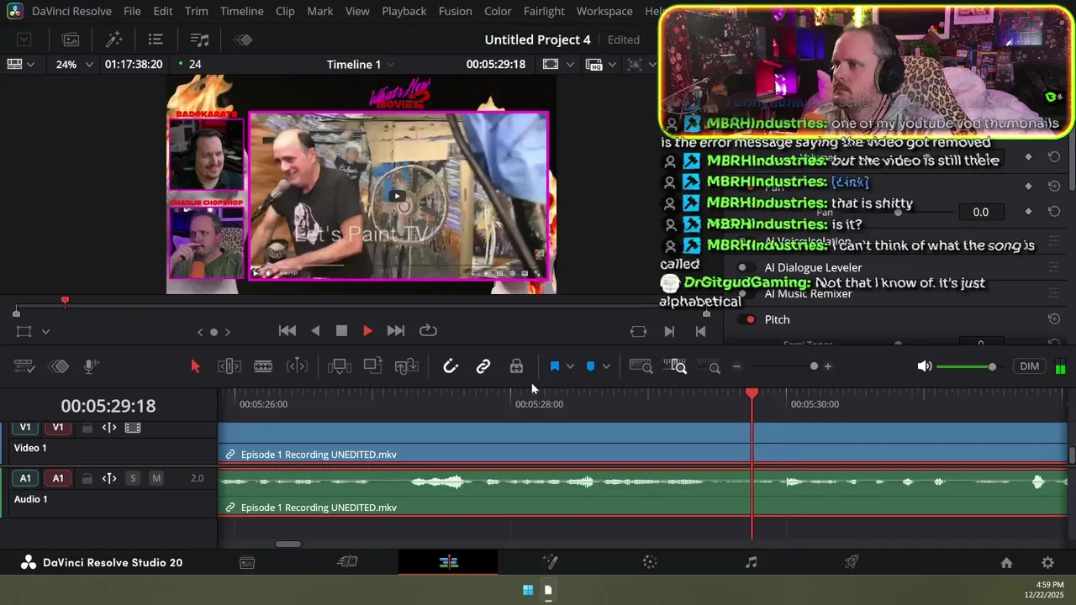Open the File menu
Image resolution: width=1076 pixels, height=605 pixels.
[132, 11]
